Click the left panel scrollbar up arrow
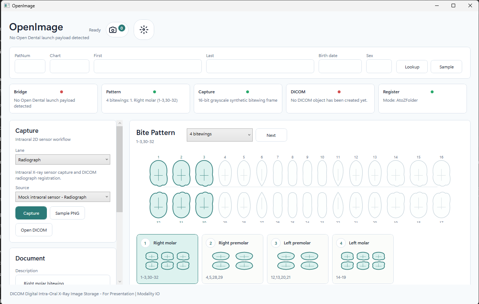 (119, 124)
